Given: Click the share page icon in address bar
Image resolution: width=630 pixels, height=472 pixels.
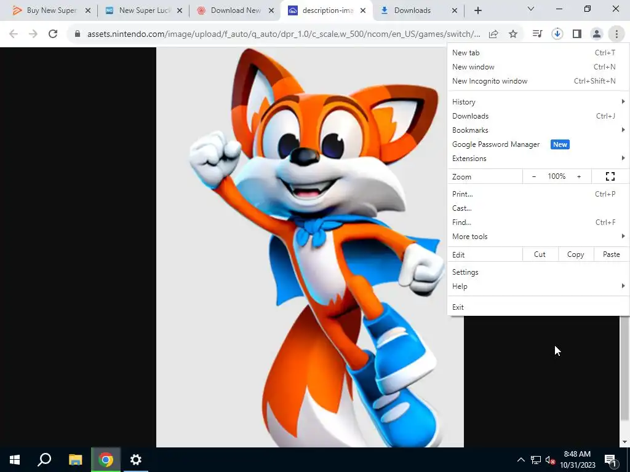Looking at the screenshot, I should click(x=493, y=34).
